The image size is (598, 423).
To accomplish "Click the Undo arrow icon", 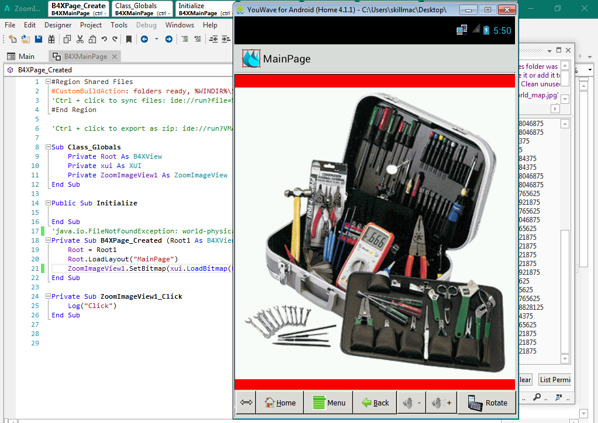I will (x=104, y=39).
